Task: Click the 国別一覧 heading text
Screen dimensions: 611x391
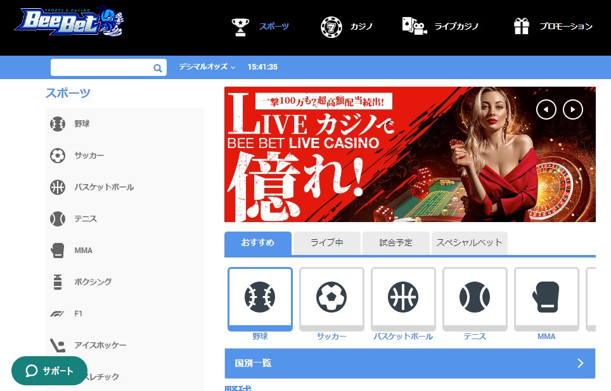Action: click(254, 363)
